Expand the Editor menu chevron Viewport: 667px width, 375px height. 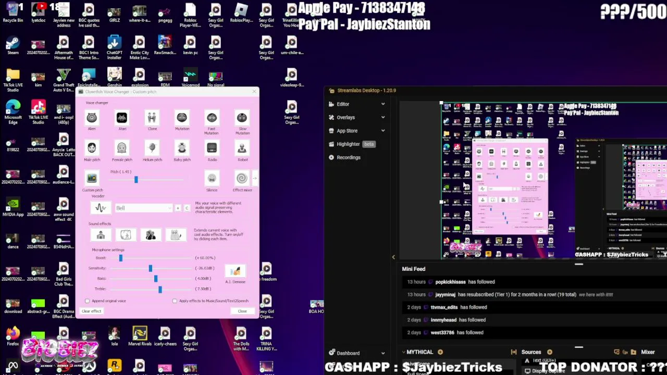point(383,104)
